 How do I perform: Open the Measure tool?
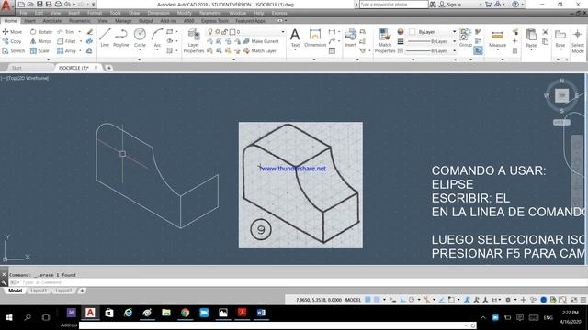tap(497, 38)
